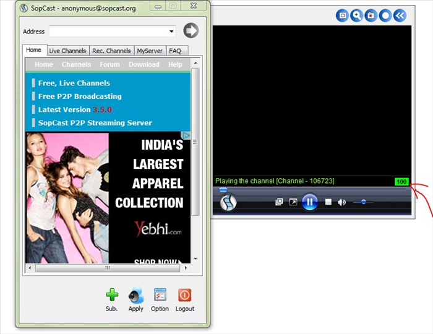Image resolution: width=433 pixels, height=334 pixels.
Task: Click the volume slider handle
Action: click(364, 202)
